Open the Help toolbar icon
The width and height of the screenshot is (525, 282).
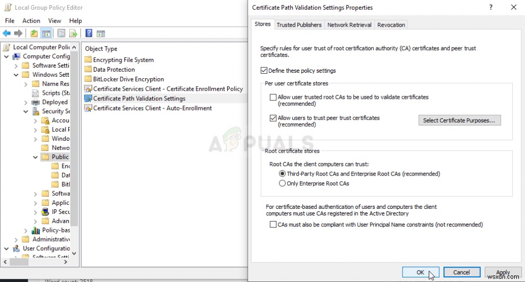click(89, 33)
